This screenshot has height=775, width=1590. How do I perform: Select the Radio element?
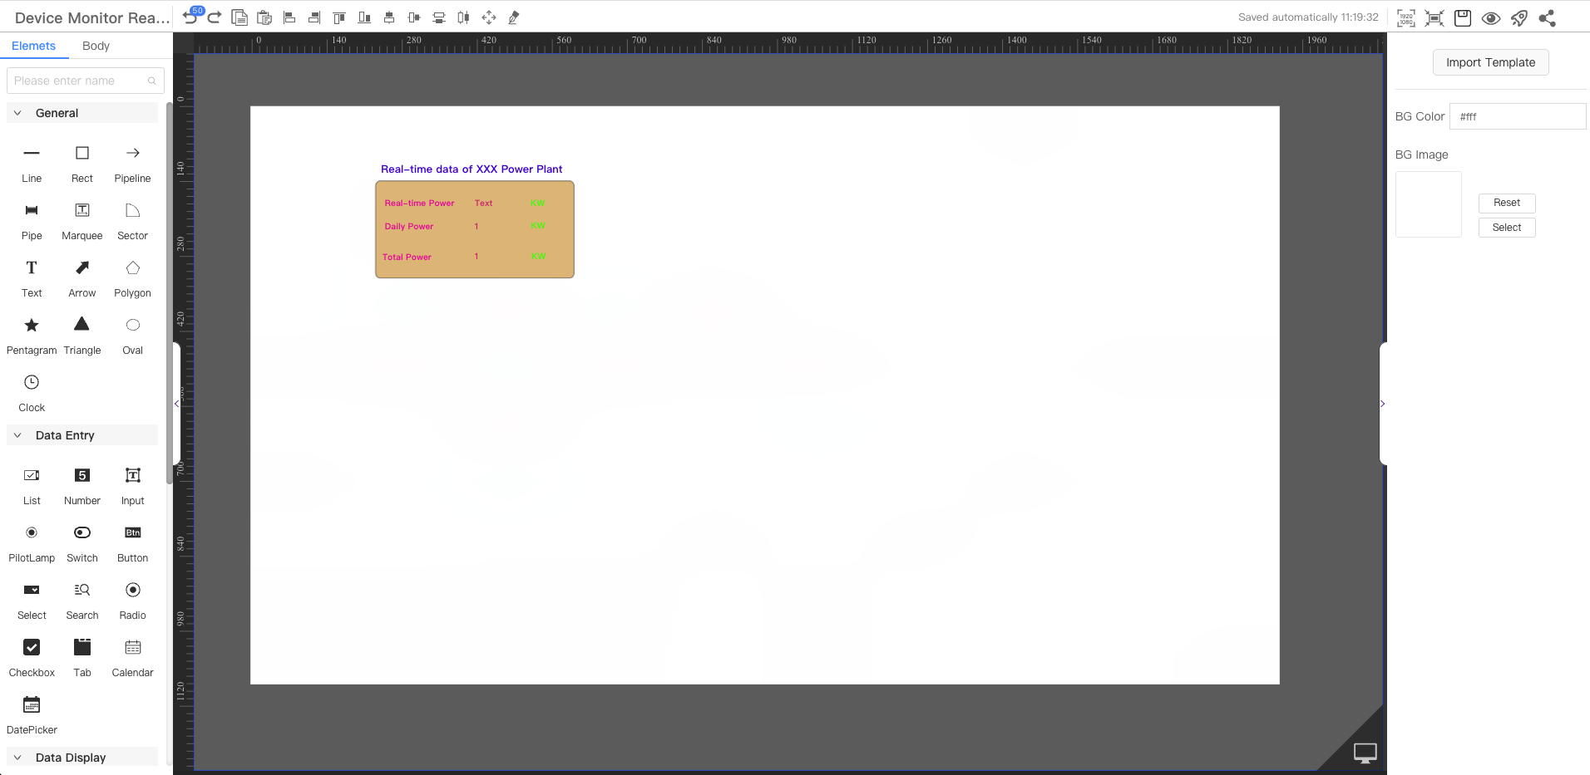pos(132,600)
